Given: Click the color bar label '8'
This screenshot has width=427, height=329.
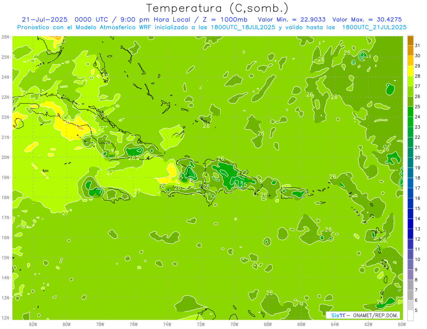Looking at the screenshot, I should click(416, 280).
